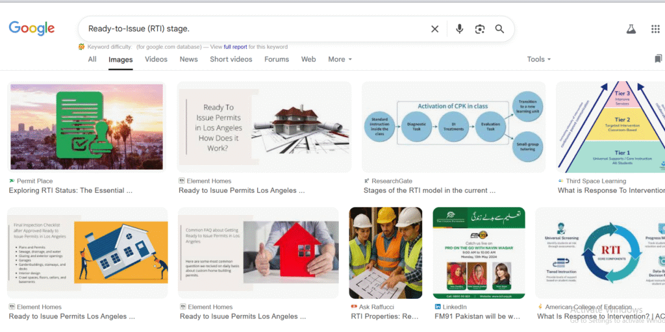Switch to the Web tab
Image resolution: width=665 pixels, height=332 pixels.
pos(308,59)
